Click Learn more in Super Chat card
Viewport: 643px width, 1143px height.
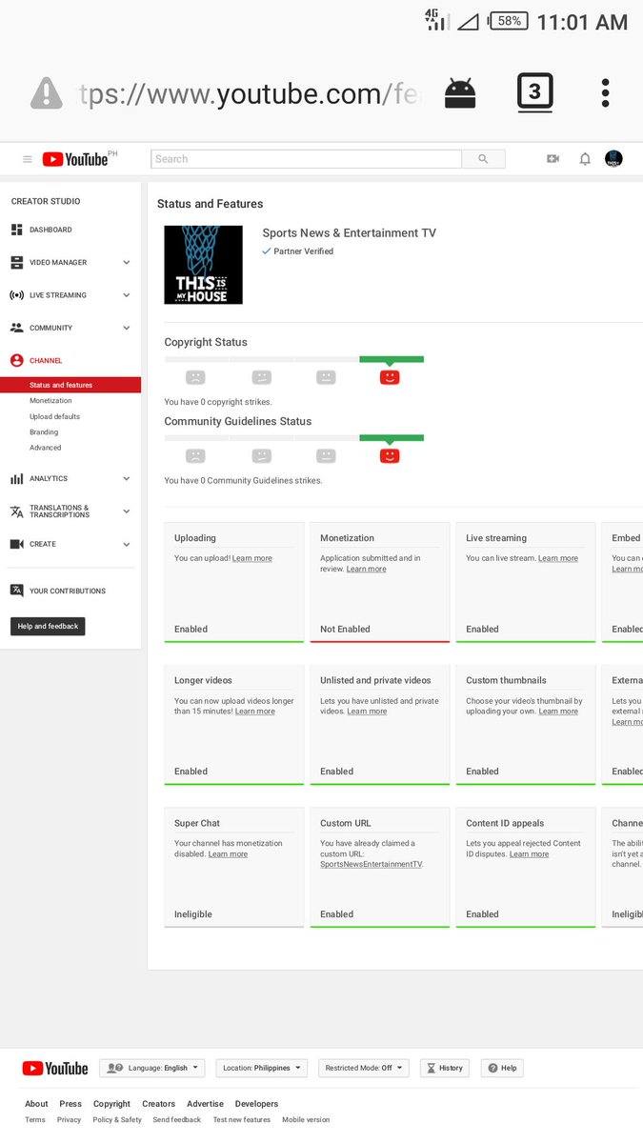(x=228, y=854)
